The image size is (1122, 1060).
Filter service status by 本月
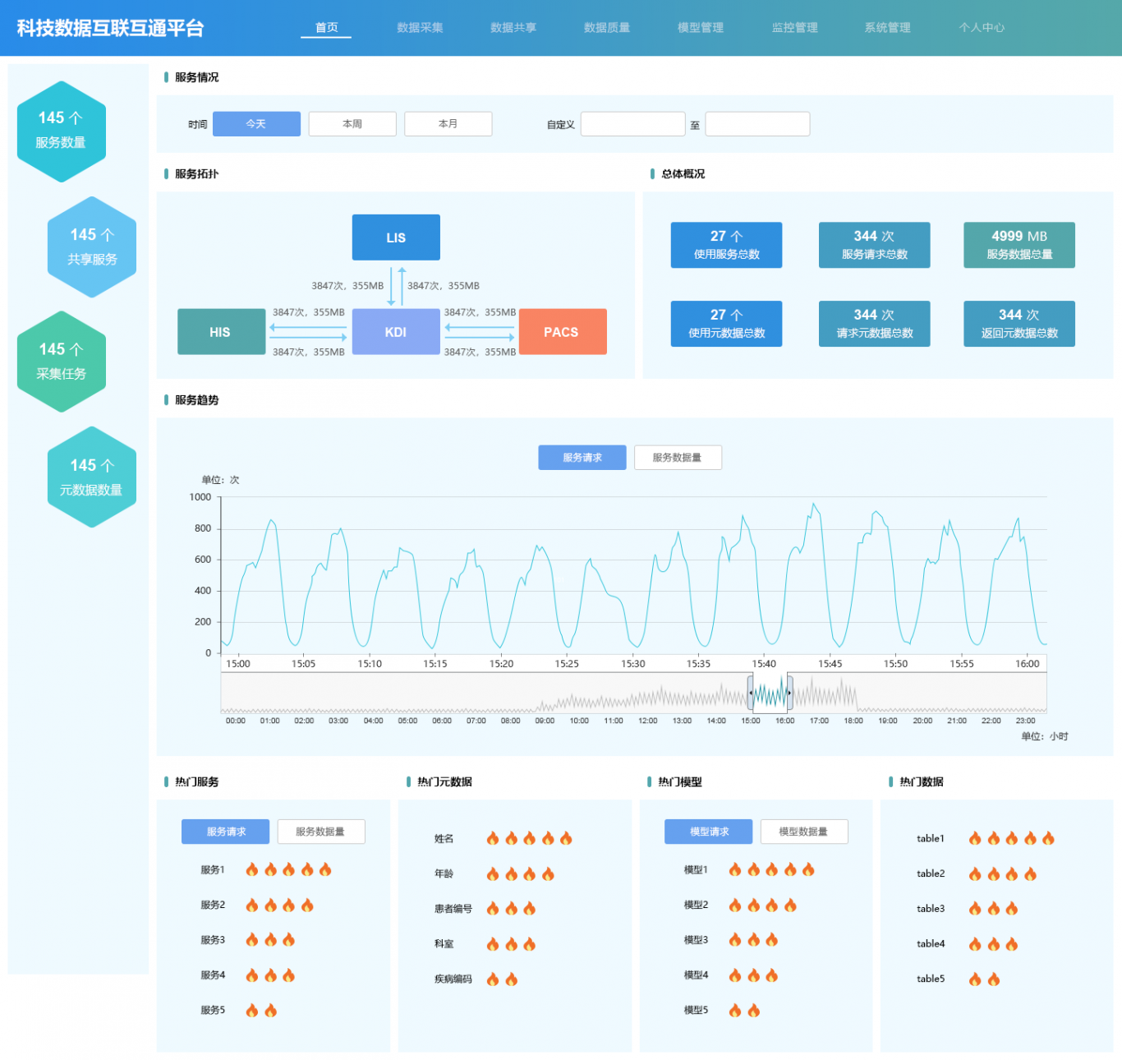click(448, 124)
